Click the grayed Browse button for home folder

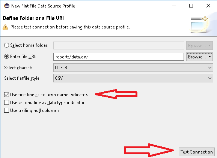click(x=197, y=45)
